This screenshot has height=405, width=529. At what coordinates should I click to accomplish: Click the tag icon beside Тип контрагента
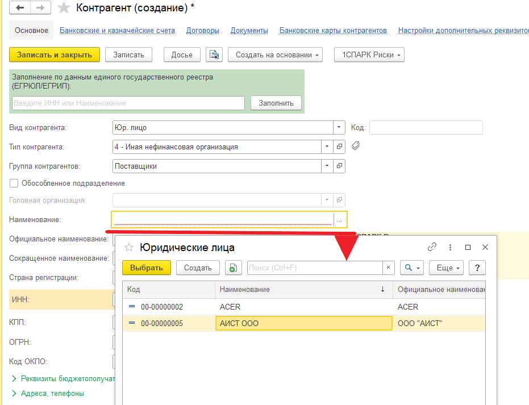pos(356,146)
